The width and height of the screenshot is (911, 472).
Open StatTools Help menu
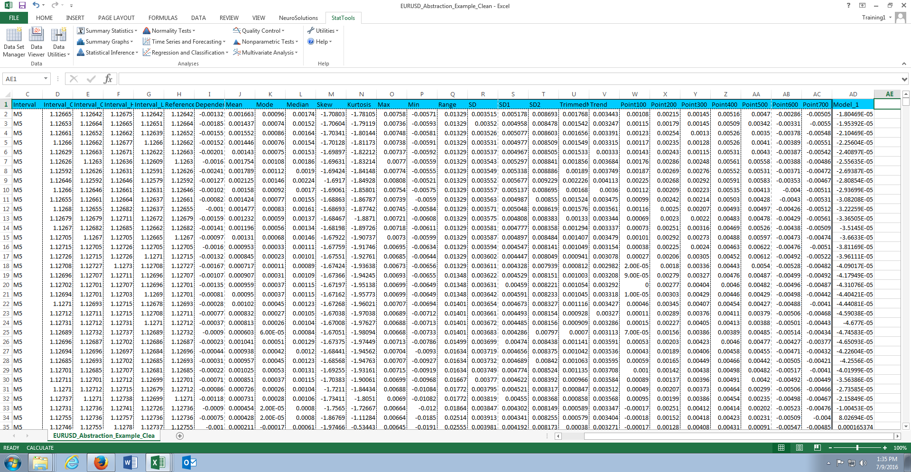pos(319,42)
